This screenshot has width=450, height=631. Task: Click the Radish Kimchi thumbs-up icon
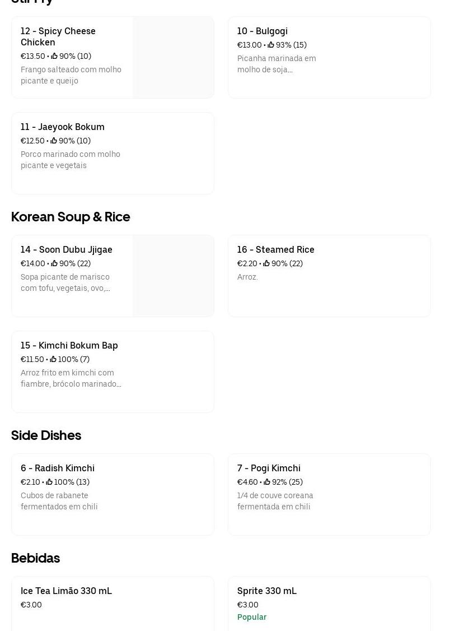point(49,482)
